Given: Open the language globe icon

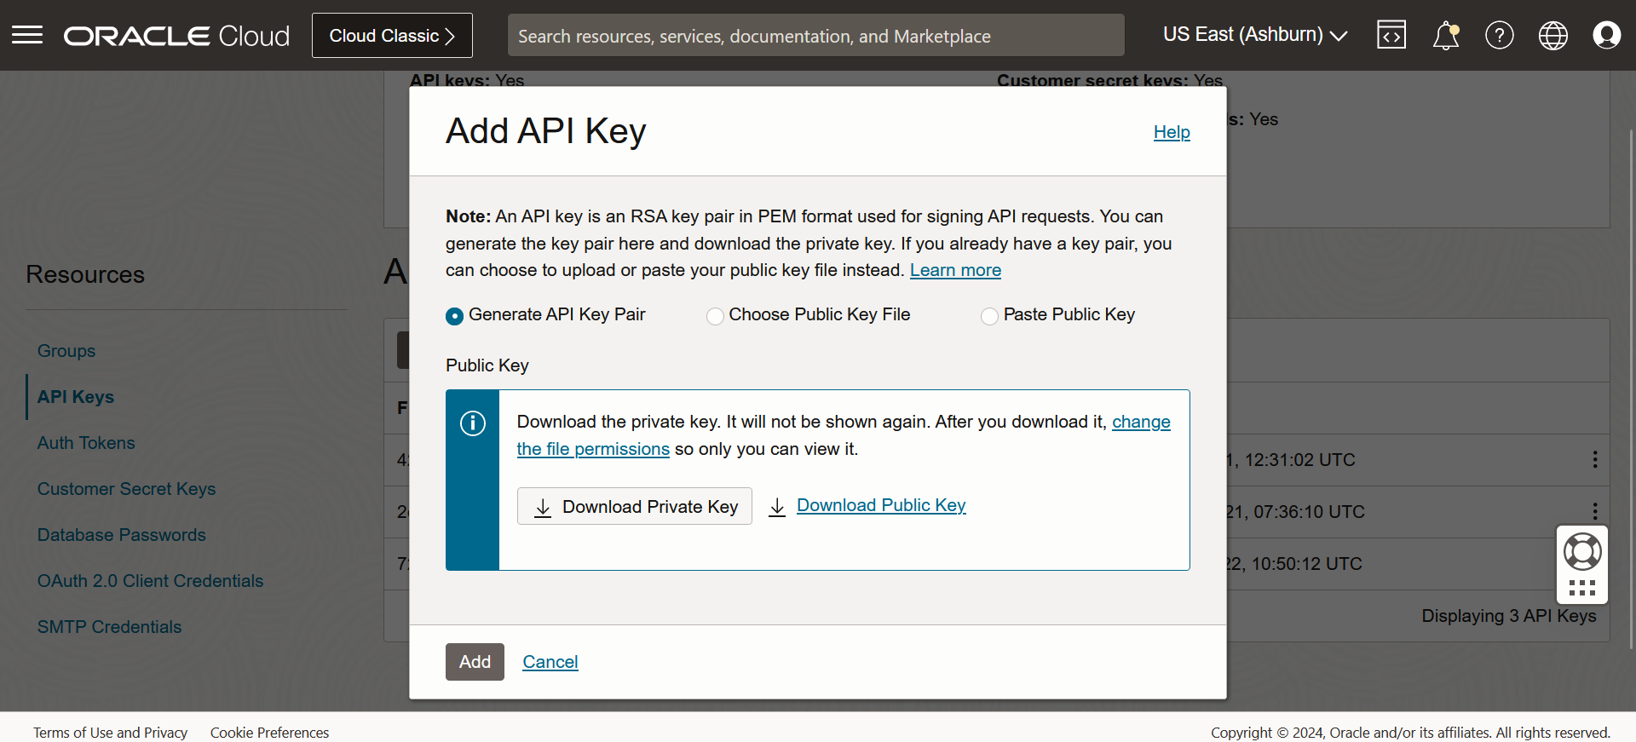Looking at the screenshot, I should click(x=1552, y=35).
